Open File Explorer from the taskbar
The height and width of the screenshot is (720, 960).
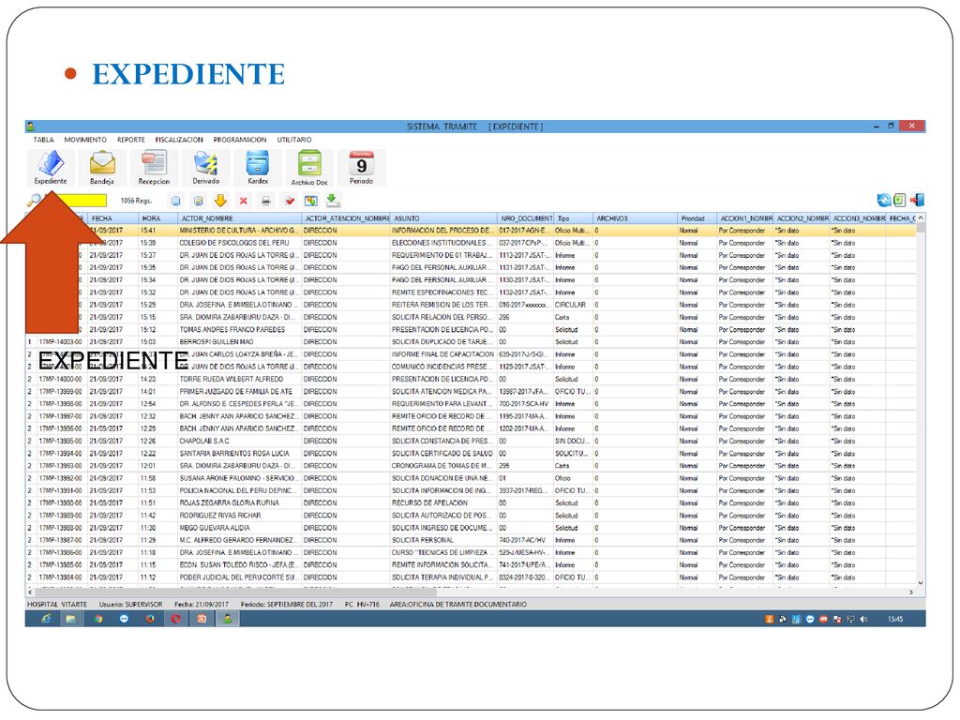[x=71, y=619]
